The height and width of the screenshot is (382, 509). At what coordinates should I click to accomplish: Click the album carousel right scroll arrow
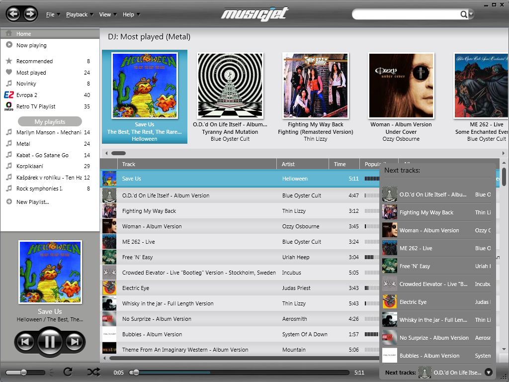tap(504, 153)
